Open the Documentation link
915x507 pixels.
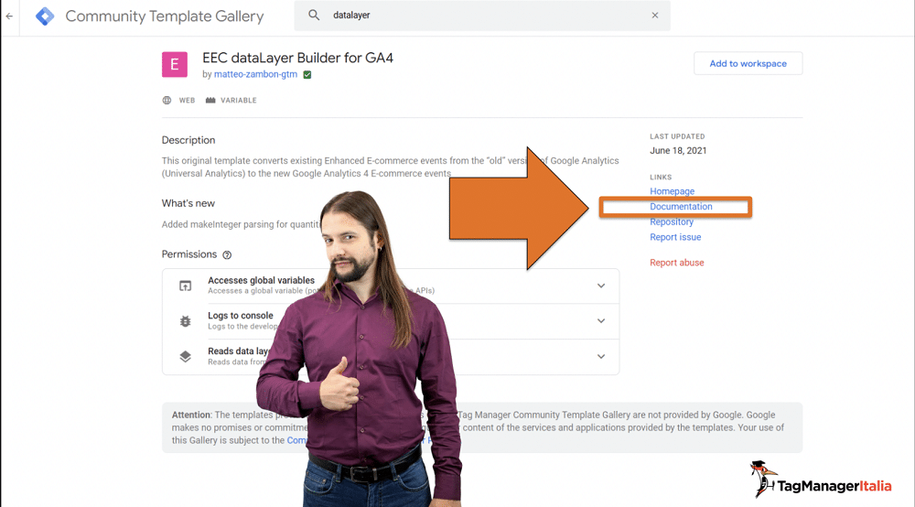(681, 207)
